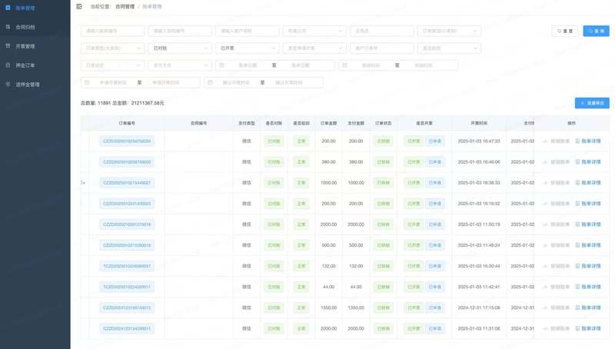
Task: Click the 开票管理 sidebar icon
Action: 8,46
